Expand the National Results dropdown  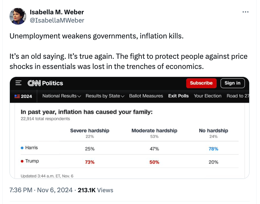pos(62,96)
